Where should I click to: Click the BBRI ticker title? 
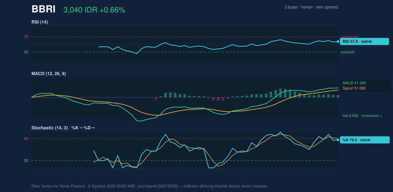(44, 9)
